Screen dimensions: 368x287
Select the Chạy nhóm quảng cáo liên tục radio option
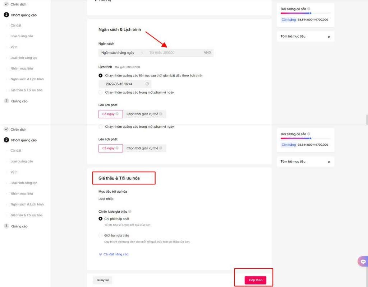point(101,76)
